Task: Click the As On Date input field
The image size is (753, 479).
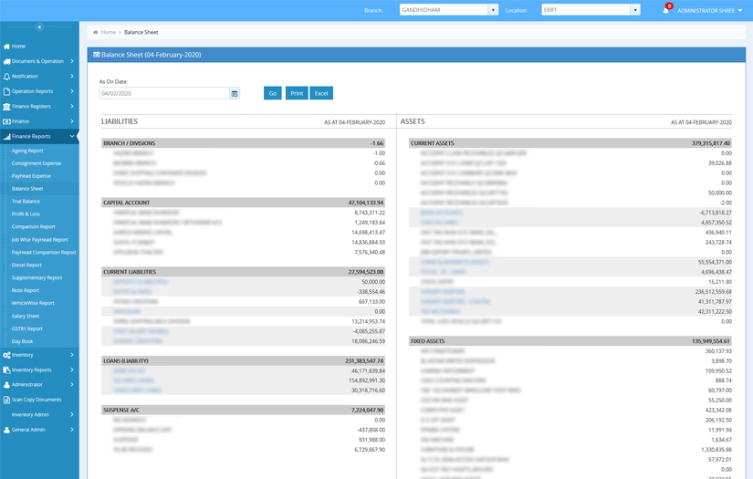Action: (x=164, y=94)
